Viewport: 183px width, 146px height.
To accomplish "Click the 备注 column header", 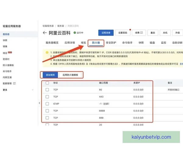I will (x=170, y=83).
